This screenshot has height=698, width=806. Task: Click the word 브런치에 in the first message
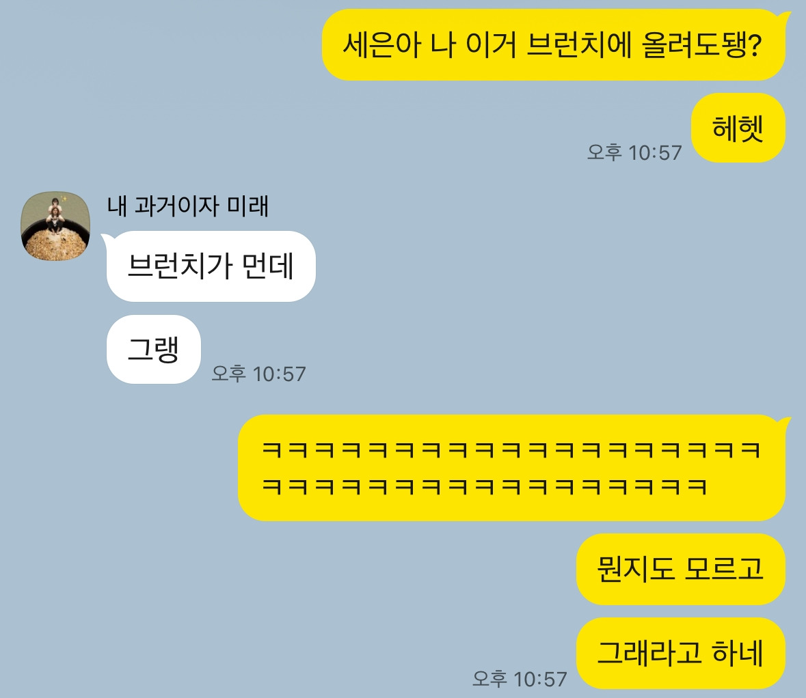(x=579, y=44)
